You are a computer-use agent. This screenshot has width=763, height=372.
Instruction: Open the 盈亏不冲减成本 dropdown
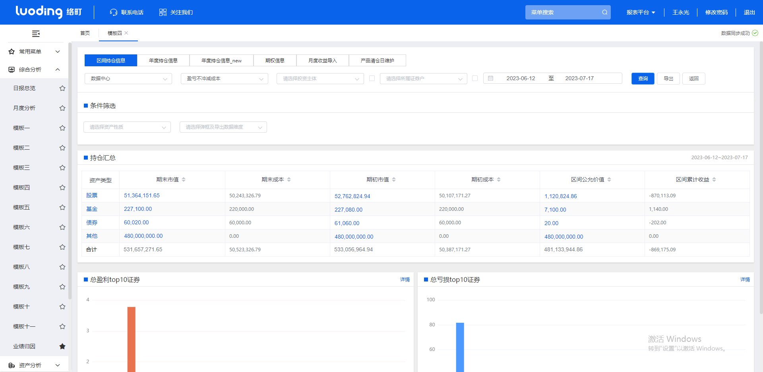[x=225, y=79]
